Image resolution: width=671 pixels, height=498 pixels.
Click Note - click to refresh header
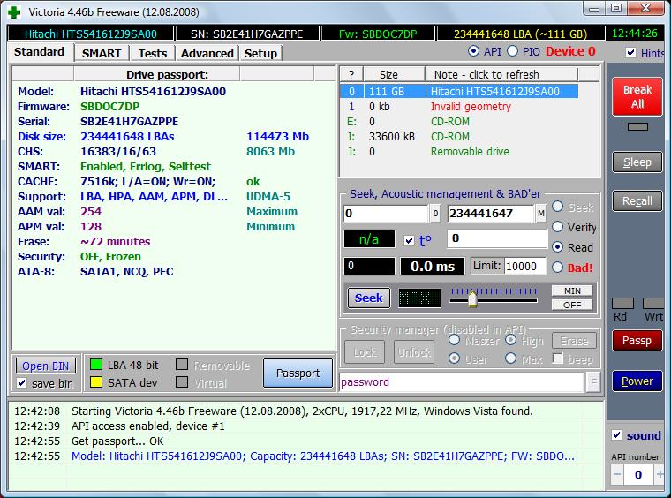click(x=501, y=74)
